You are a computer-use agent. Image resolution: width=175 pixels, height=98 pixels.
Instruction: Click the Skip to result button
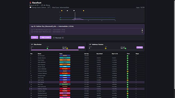[x=45, y=37]
